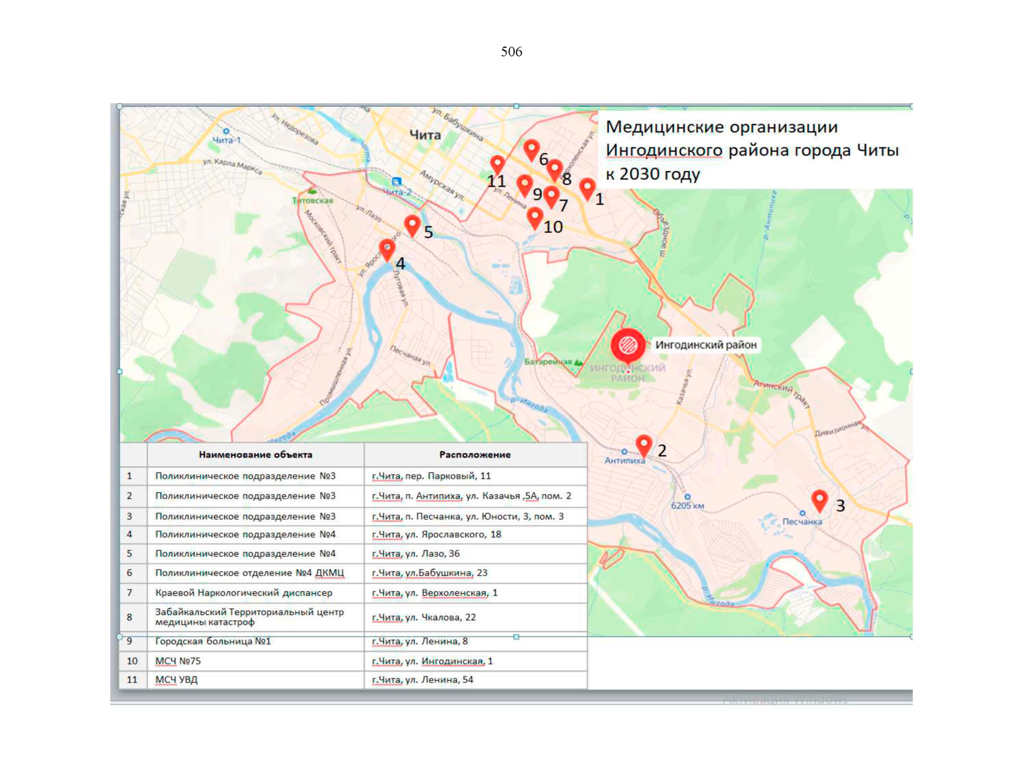The width and height of the screenshot is (1023, 768).
Task: Select map pin number 5
Action: (412, 225)
